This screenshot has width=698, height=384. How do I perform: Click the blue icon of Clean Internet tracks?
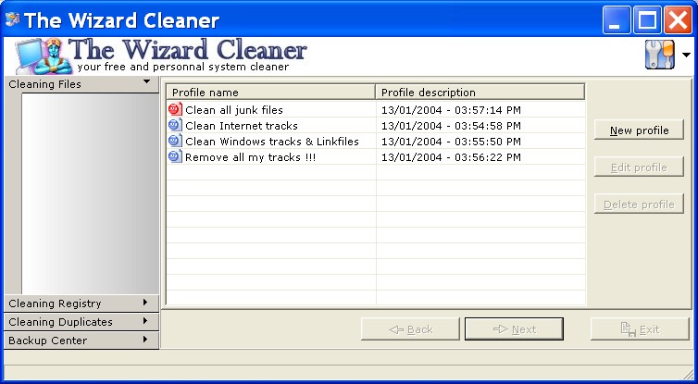[175, 125]
